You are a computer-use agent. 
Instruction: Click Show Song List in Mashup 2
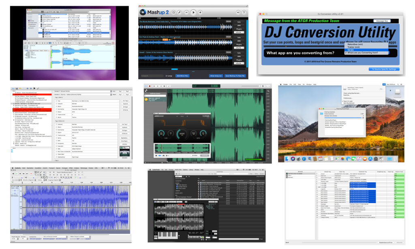click(x=216, y=76)
